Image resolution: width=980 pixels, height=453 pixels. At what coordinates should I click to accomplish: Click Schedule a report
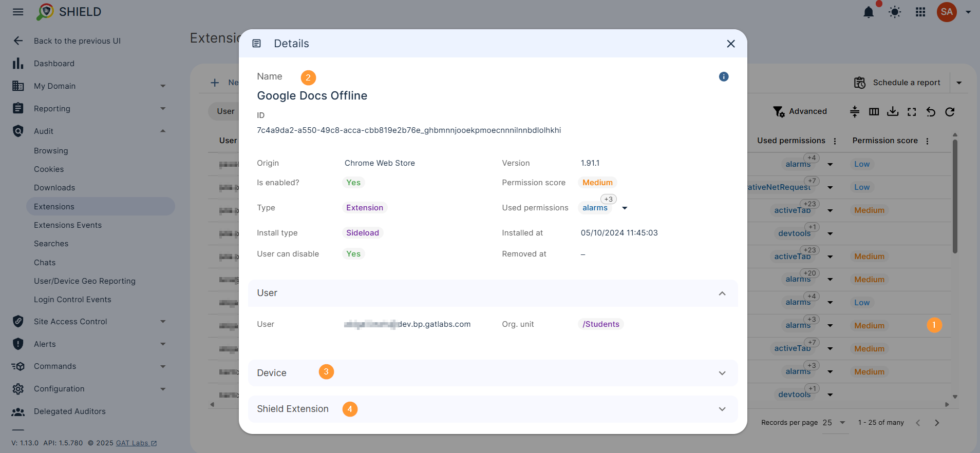897,83
